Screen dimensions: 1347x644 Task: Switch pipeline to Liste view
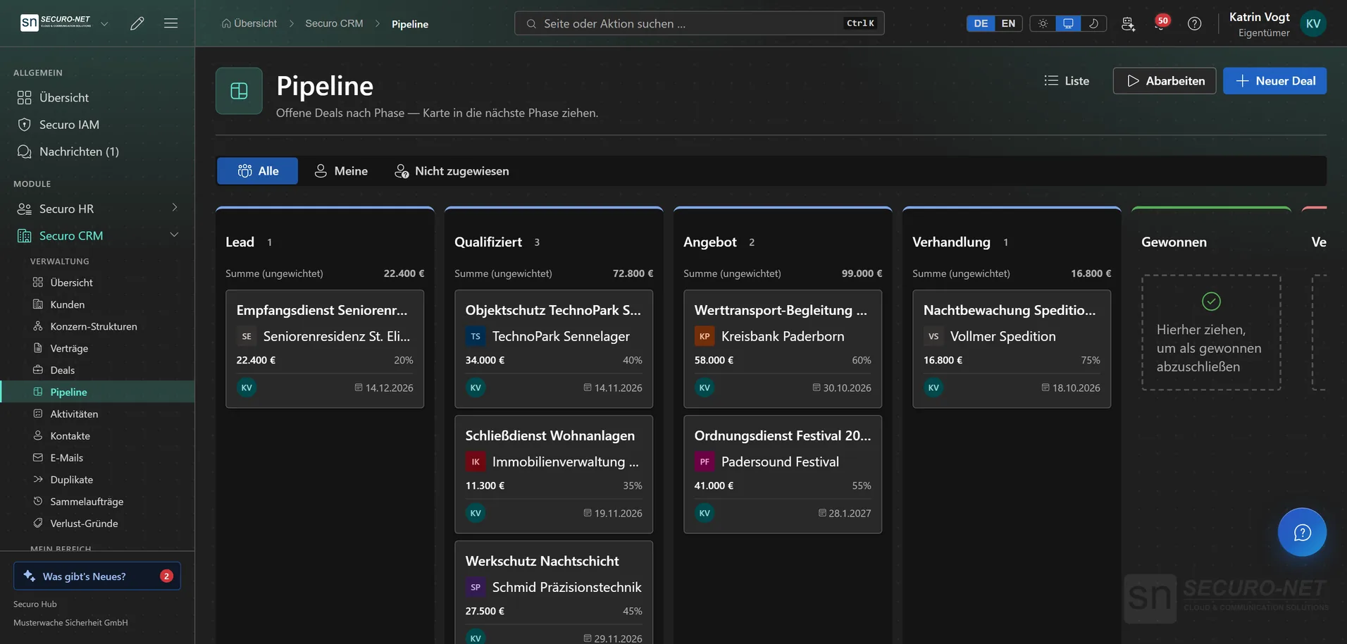pyautogui.click(x=1067, y=81)
